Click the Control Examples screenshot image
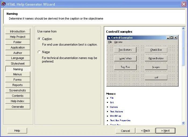The image size is (188, 137). (x=142, y=61)
